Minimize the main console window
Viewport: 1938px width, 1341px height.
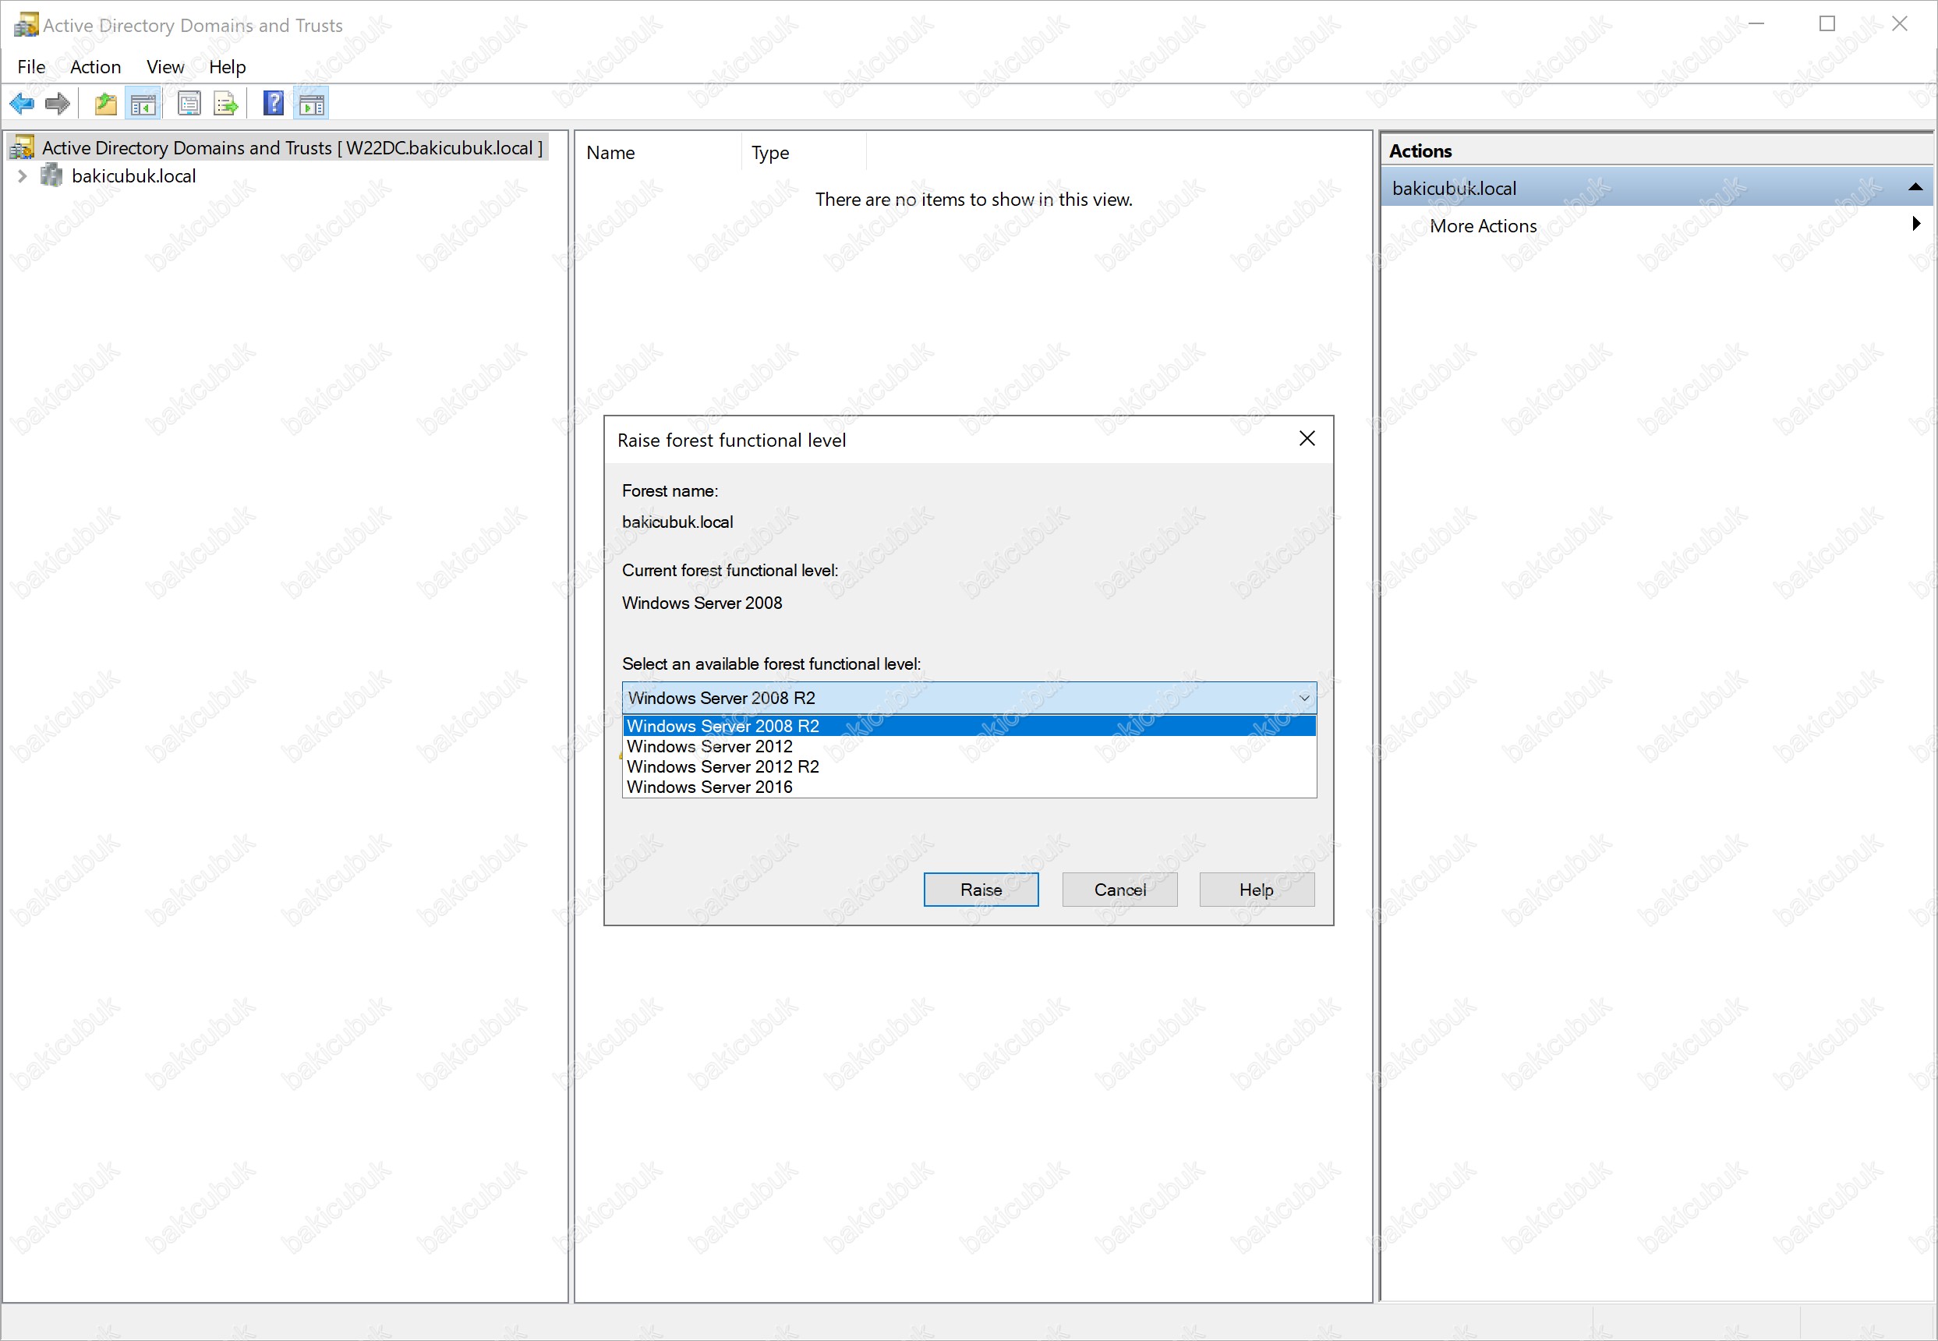pyautogui.click(x=1756, y=24)
